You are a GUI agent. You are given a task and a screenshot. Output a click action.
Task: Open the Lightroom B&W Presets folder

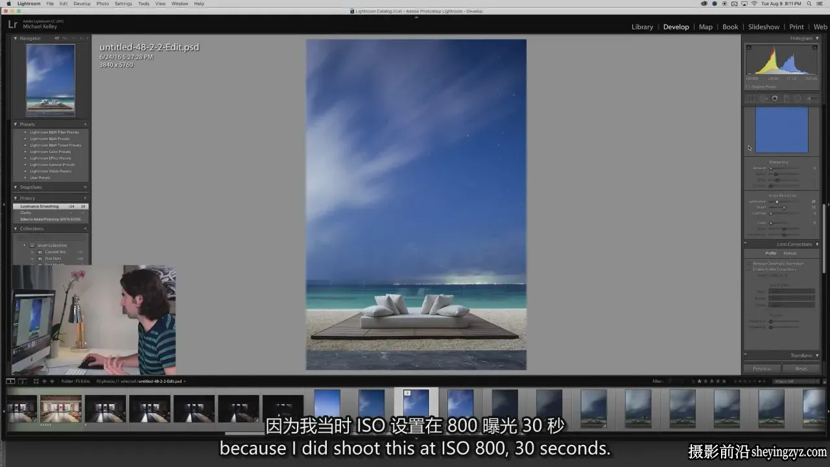(50, 139)
